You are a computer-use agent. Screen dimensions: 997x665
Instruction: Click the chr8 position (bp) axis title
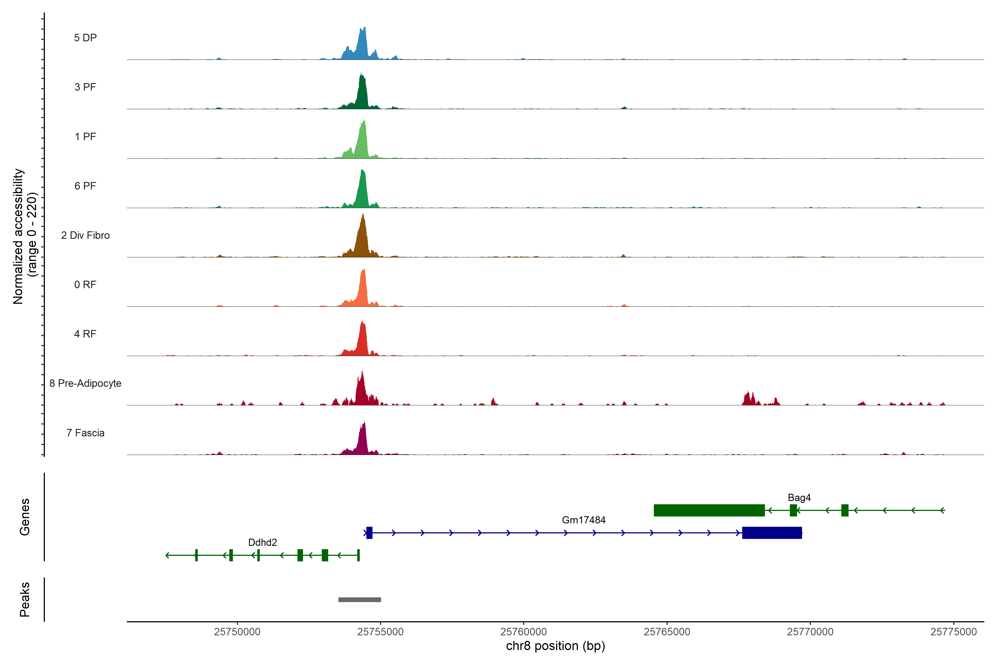tap(555, 646)
